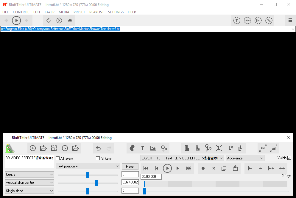
Task: Click the go to start (rewind) button
Action: pos(146,168)
